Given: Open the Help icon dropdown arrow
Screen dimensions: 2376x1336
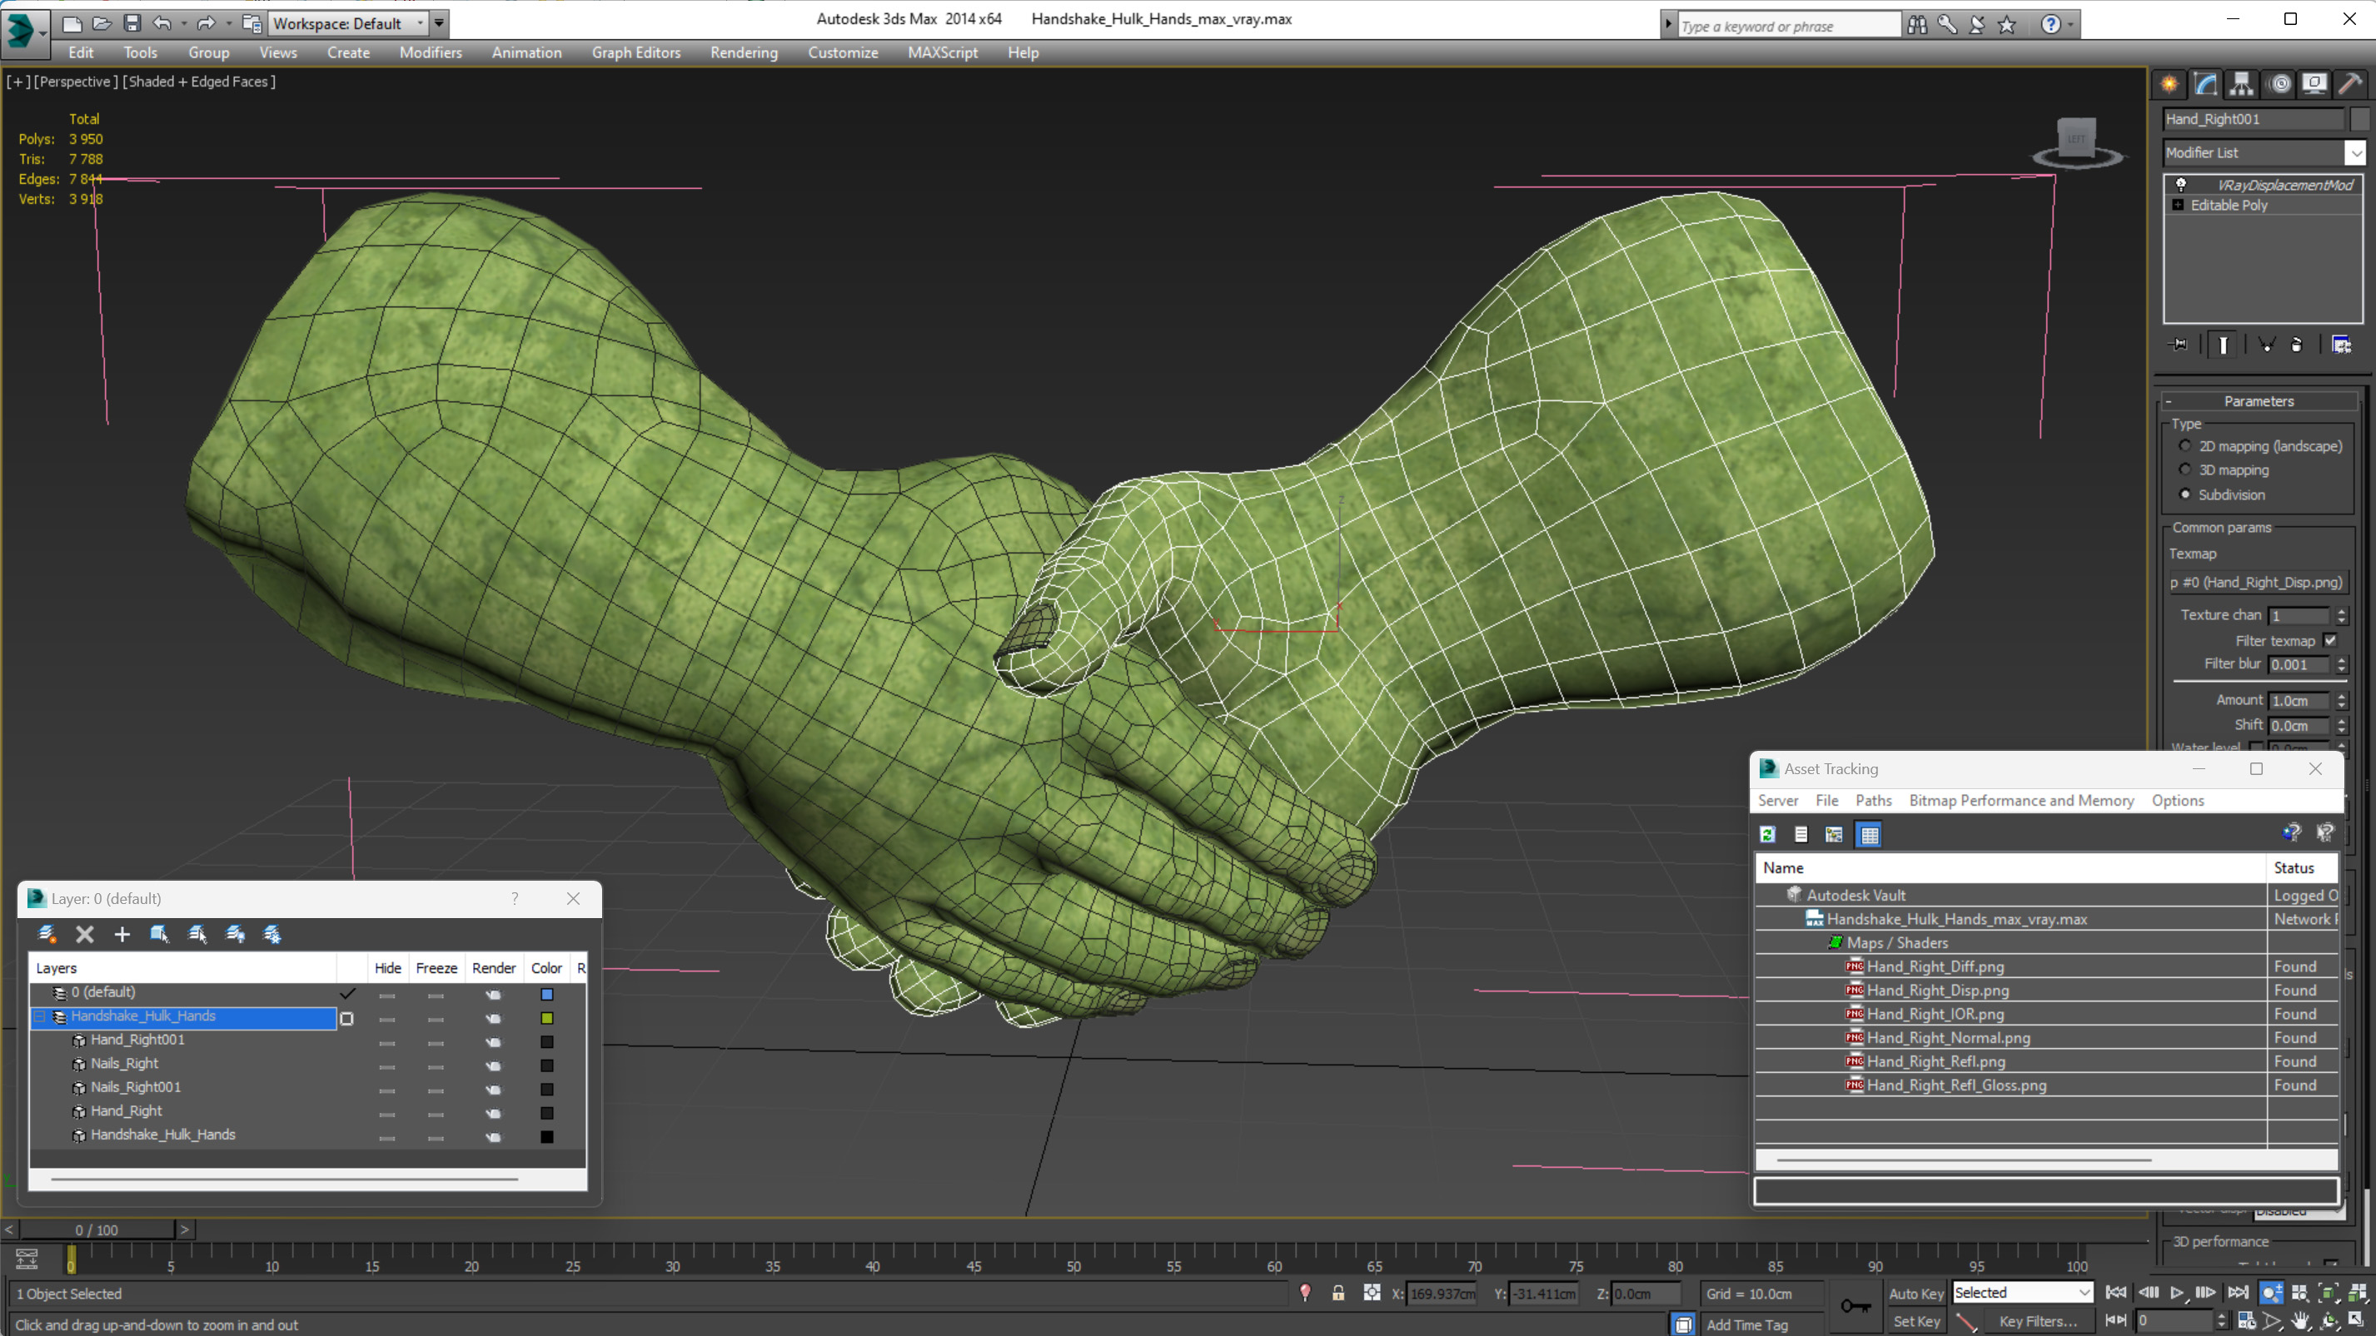Looking at the screenshot, I should coord(2070,25).
